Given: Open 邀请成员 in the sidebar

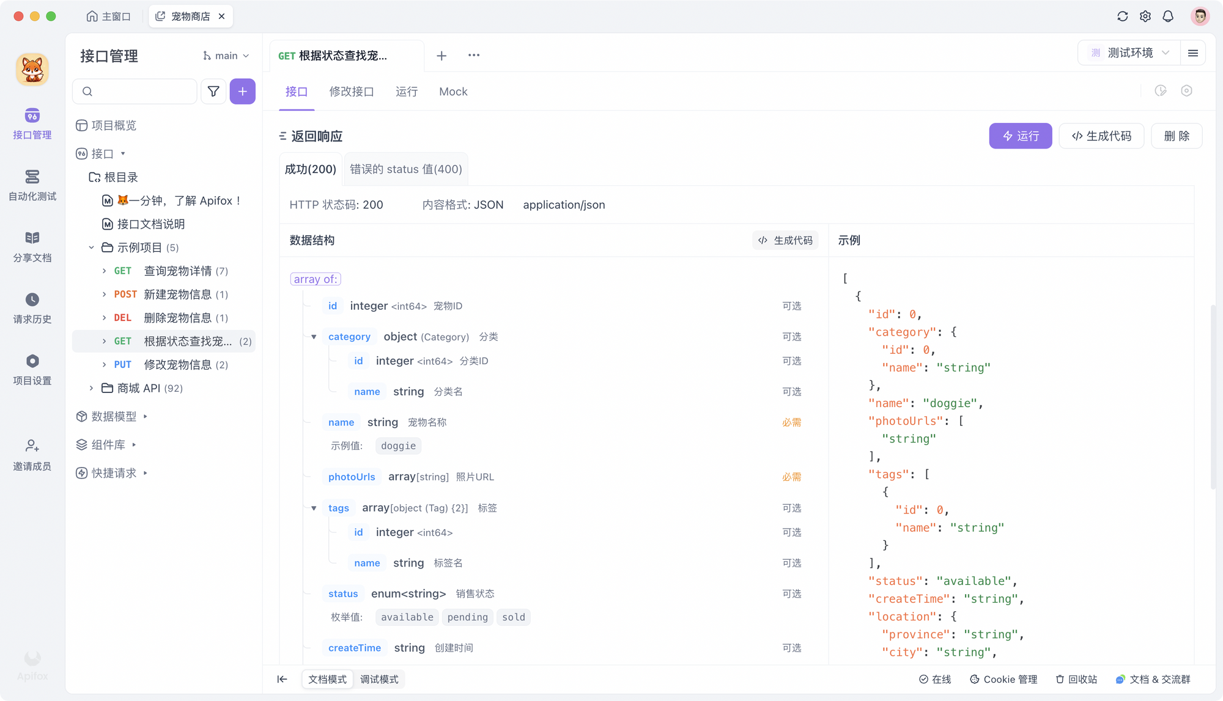Looking at the screenshot, I should coord(32,456).
